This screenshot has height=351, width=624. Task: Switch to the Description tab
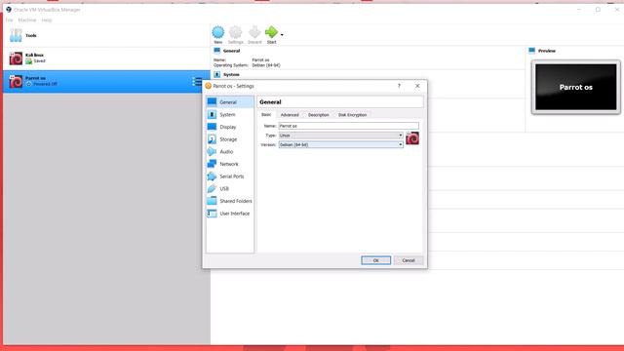(x=319, y=115)
